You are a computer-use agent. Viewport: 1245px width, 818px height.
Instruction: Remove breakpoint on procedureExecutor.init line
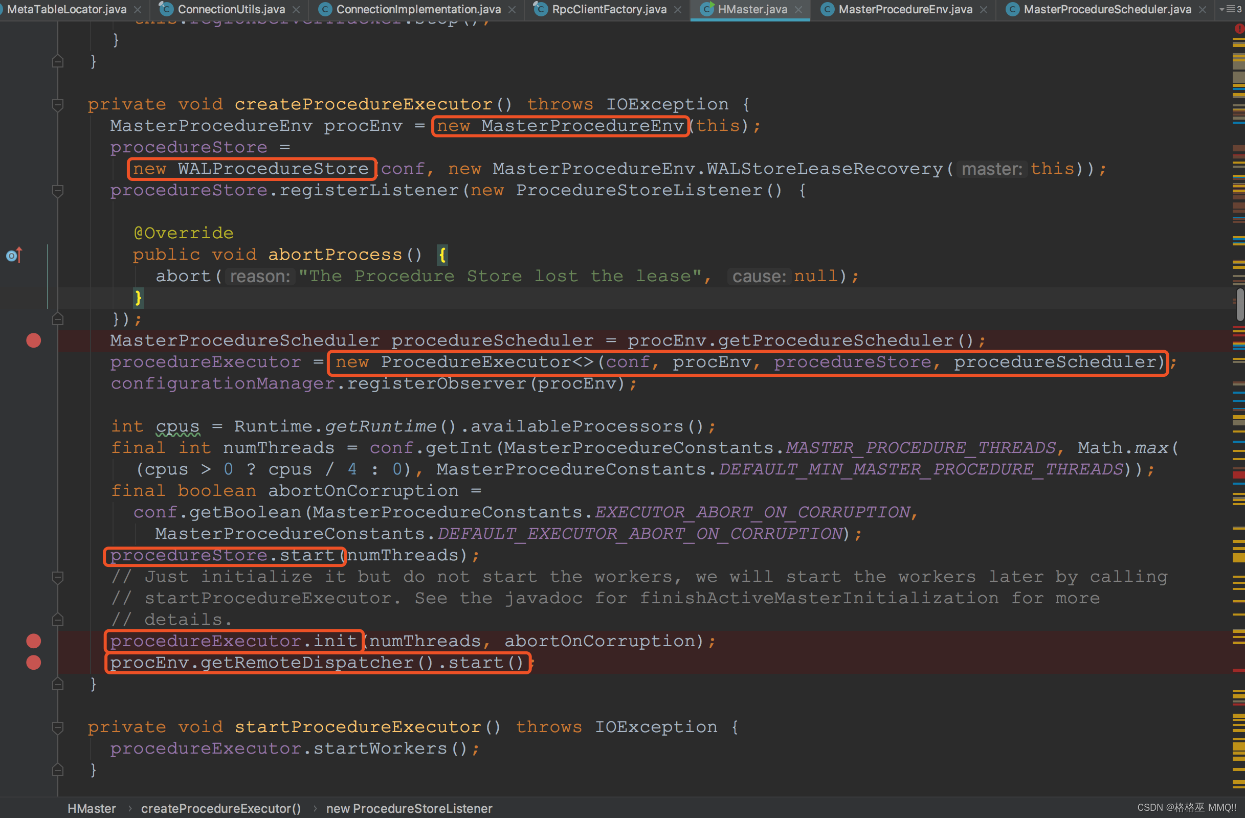coord(33,641)
